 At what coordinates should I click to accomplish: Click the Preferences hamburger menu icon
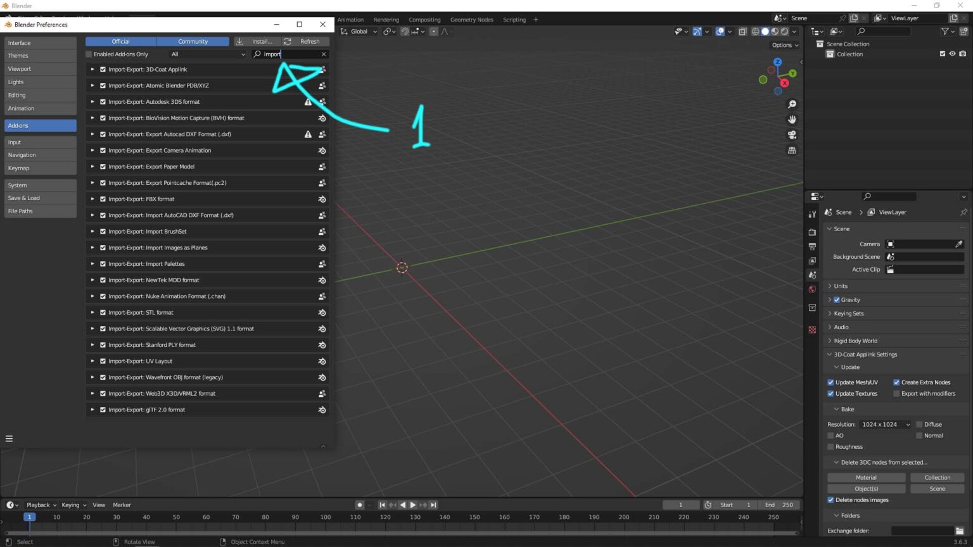[9, 439]
